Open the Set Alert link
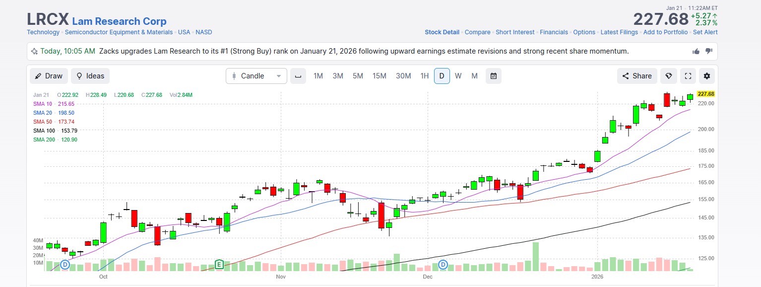The image size is (761, 287). pos(705,32)
